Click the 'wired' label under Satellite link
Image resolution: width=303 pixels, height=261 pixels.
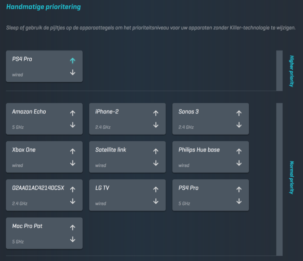[x=101, y=165]
